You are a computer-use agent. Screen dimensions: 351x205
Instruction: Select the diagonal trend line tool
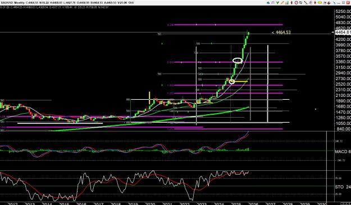[x=306, y=3]
